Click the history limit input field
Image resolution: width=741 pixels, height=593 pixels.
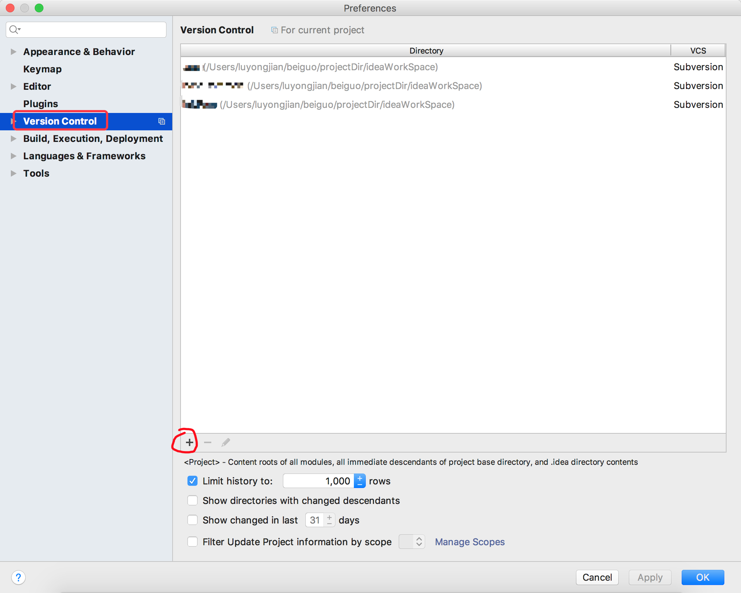[x=320, y=481]
